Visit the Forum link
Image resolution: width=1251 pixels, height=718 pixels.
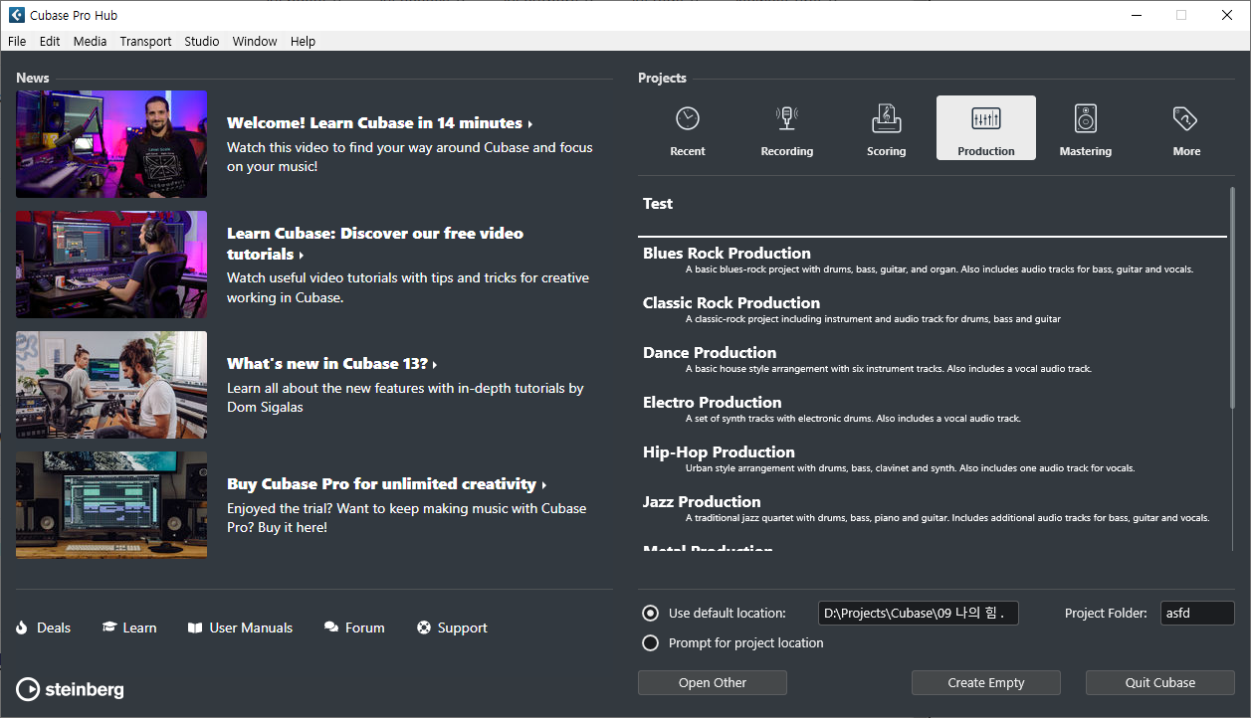click(365, 628)
